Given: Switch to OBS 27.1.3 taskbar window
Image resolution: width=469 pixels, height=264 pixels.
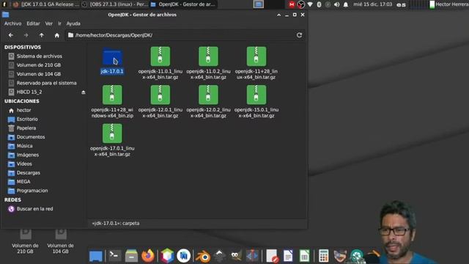Looking at the screenshot, I should [115, 4].
